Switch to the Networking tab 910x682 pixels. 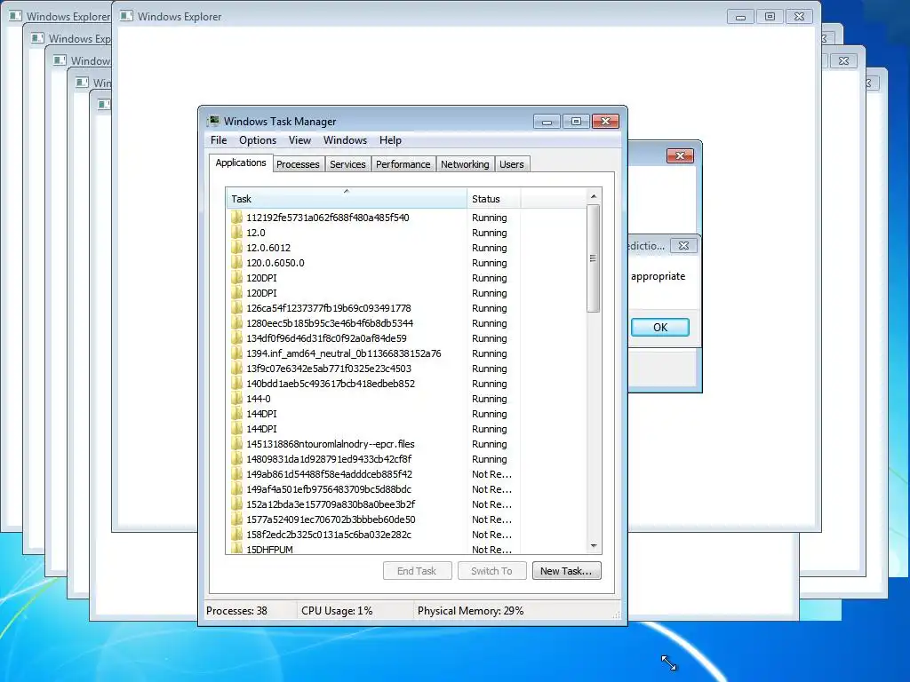point(465,164)
